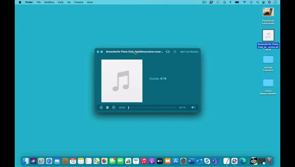Screen dimensions: 295x167
Task: Open Keynote from the Dock
Action: 136,161
